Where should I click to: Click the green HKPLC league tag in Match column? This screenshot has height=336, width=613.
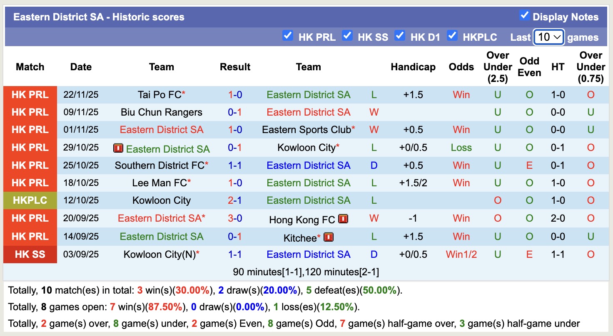coord(30,200)
